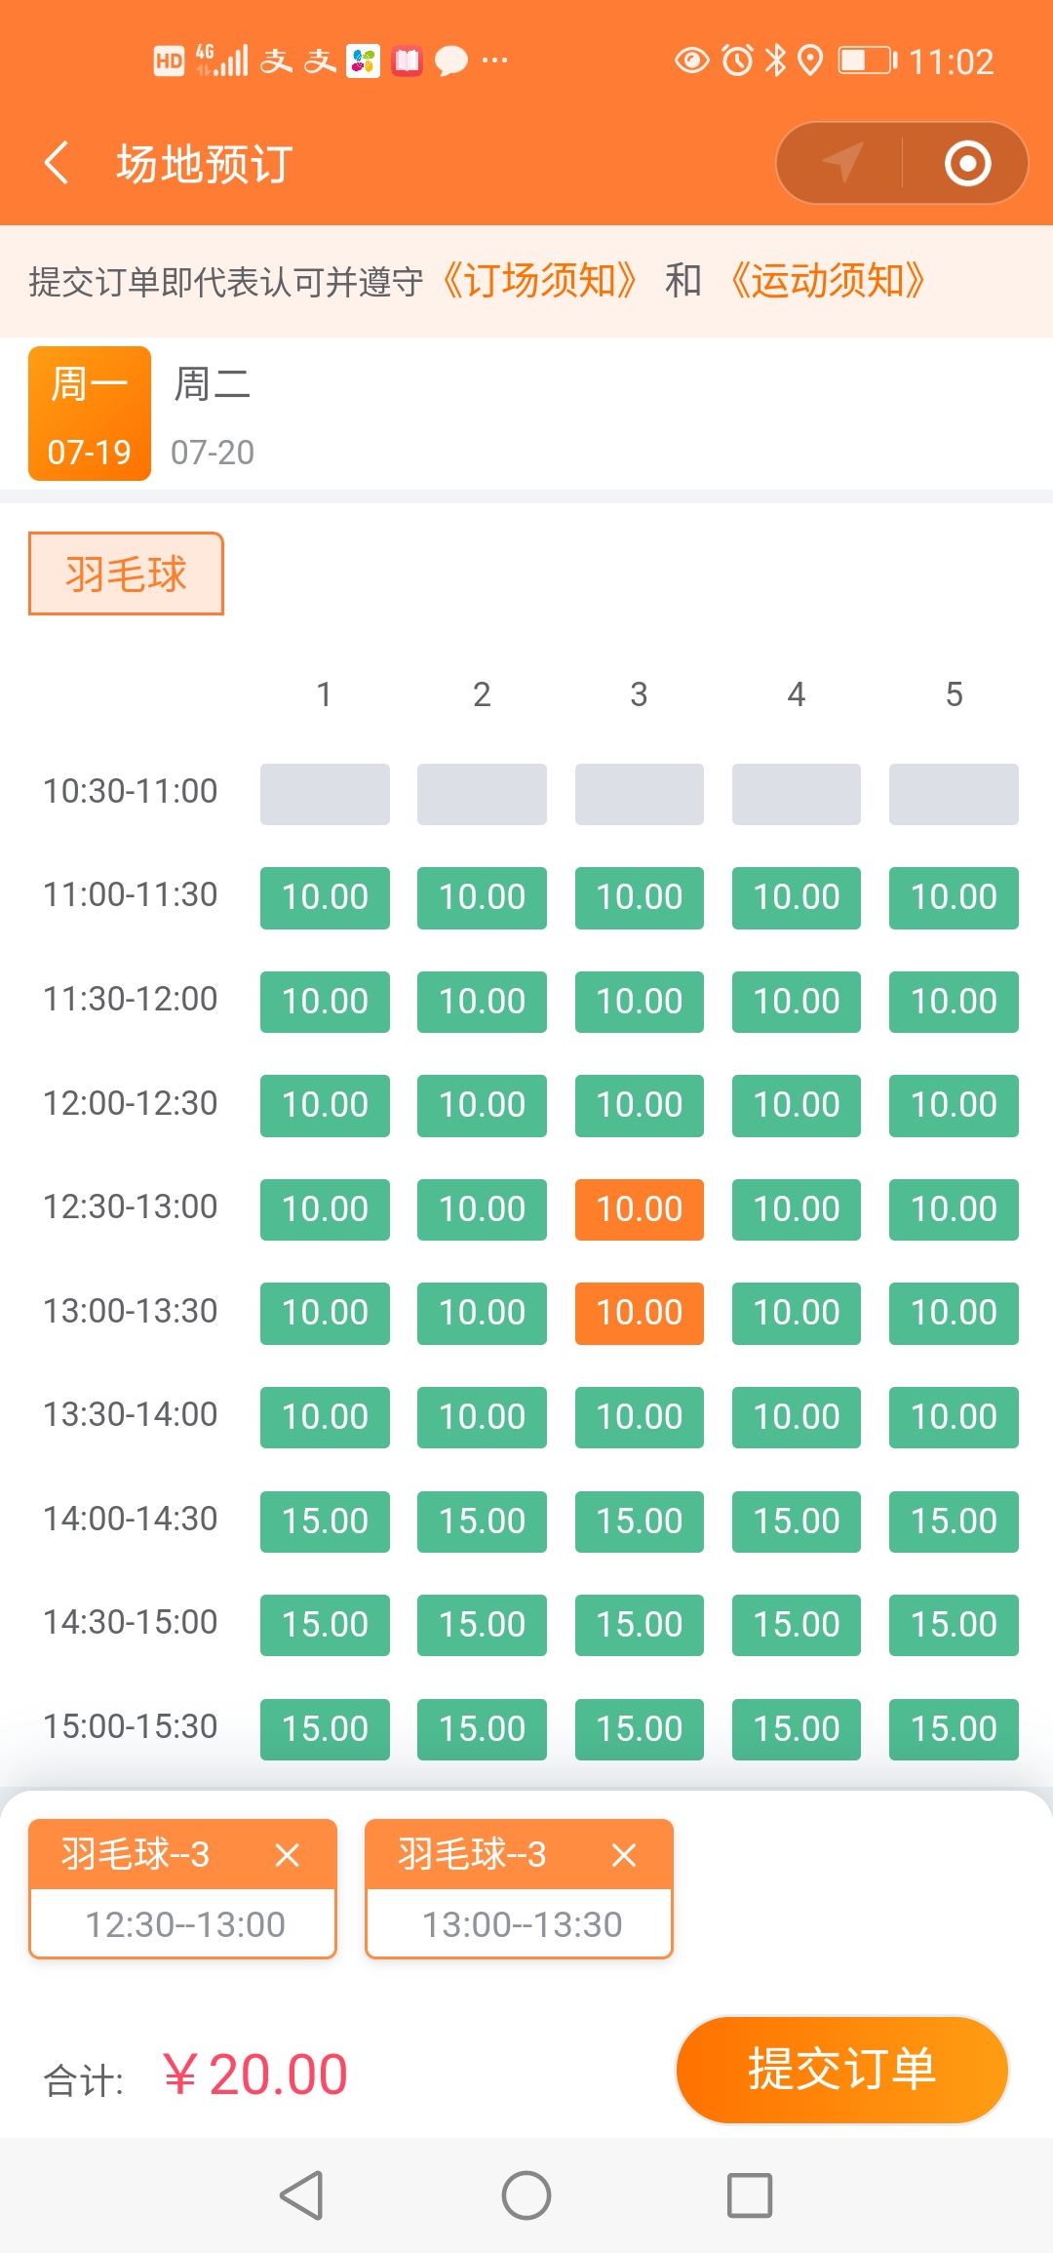Tap greyed-out court 2 slot at 10:30-11:00
The height and width of the screenshot is (2253, 1053).
pyautogui.click(x=482, y=794)
